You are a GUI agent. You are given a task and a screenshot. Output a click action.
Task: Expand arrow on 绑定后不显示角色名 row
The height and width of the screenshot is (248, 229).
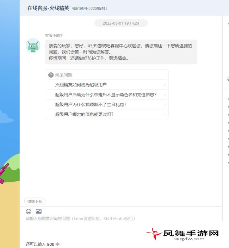[165, 95]
